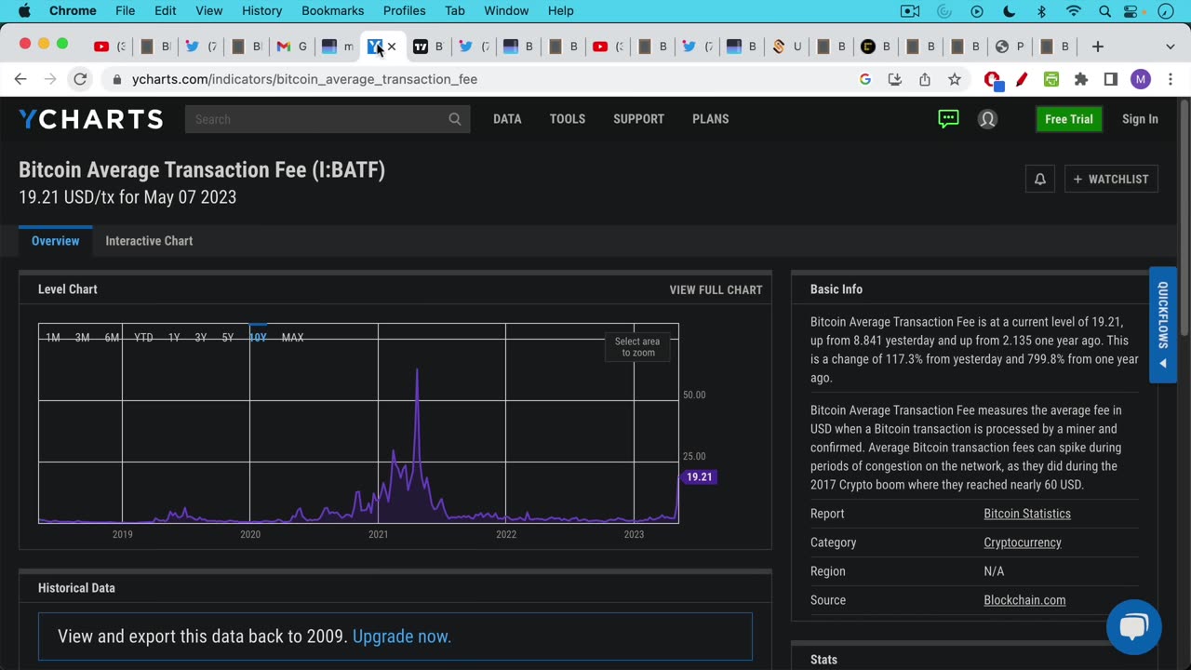
Task: Switch to the TradingView browser tab
Action: (428, 47)
